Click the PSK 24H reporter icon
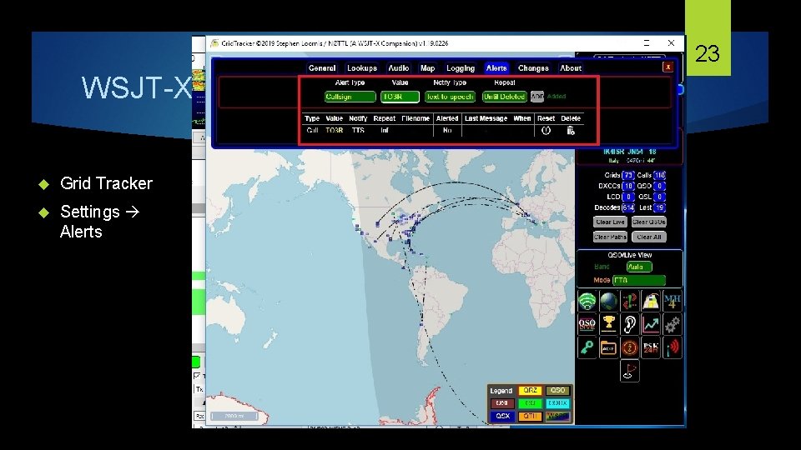 [651, 347]
